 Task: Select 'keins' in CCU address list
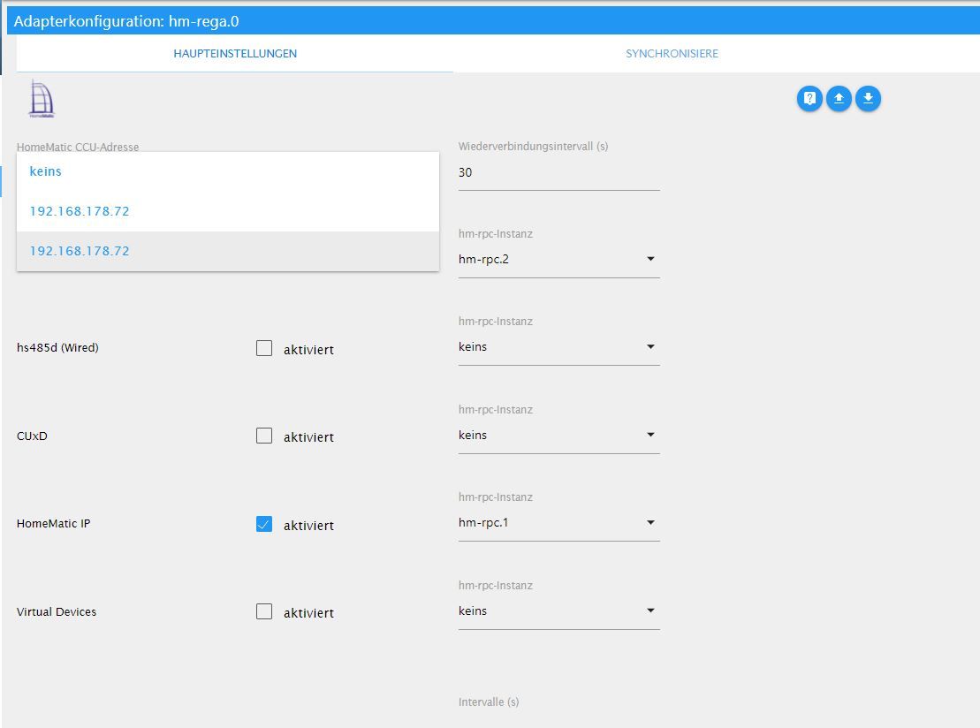(x=228, y=172)
